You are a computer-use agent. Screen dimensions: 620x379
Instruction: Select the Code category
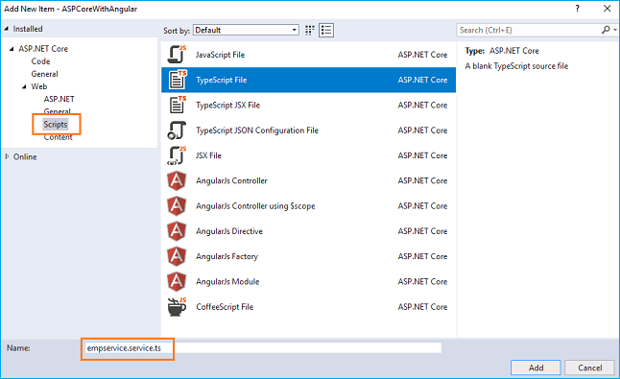40,61
